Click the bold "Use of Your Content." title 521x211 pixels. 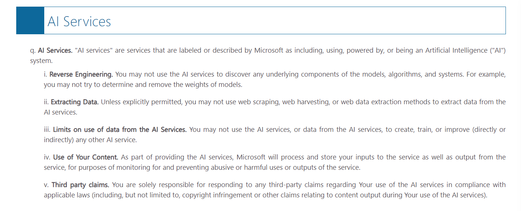86,157
